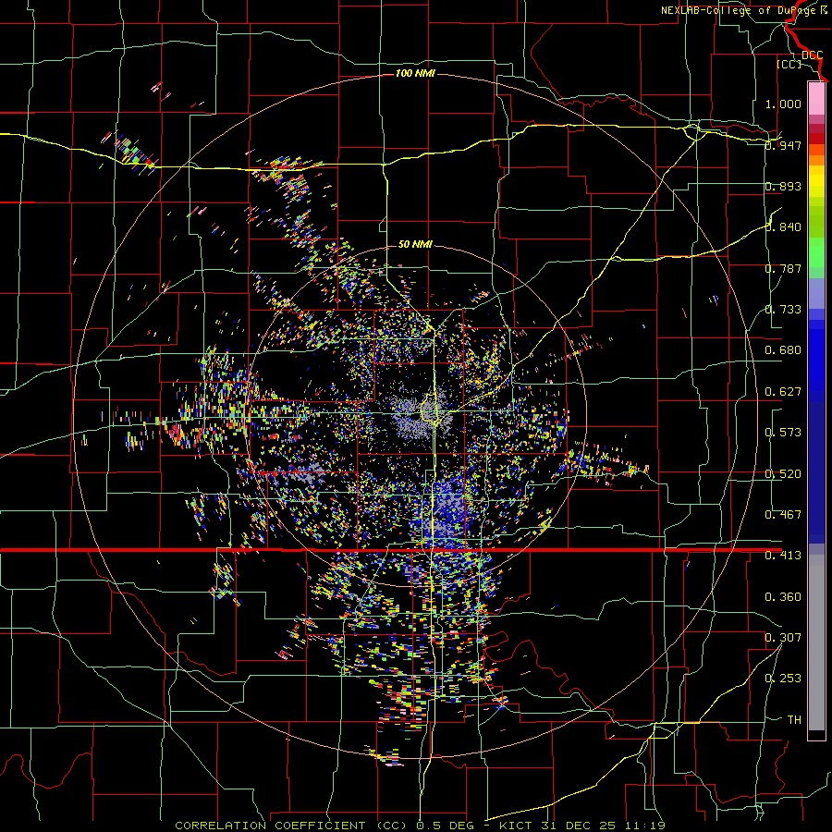The width and height of the screenshot is (832, 832).
Task: Click the 0.893 scale value
Action: click(783, 186)
